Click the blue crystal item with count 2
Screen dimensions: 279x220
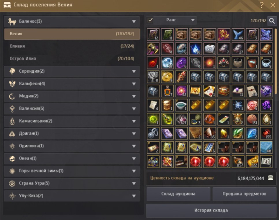(x=252, y=133)
